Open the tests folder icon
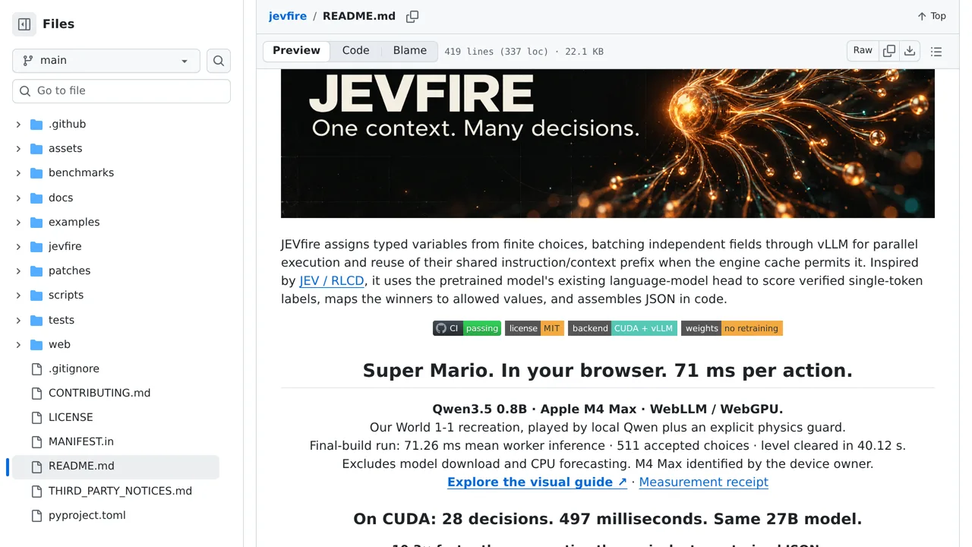 click(x=36, y=320)
